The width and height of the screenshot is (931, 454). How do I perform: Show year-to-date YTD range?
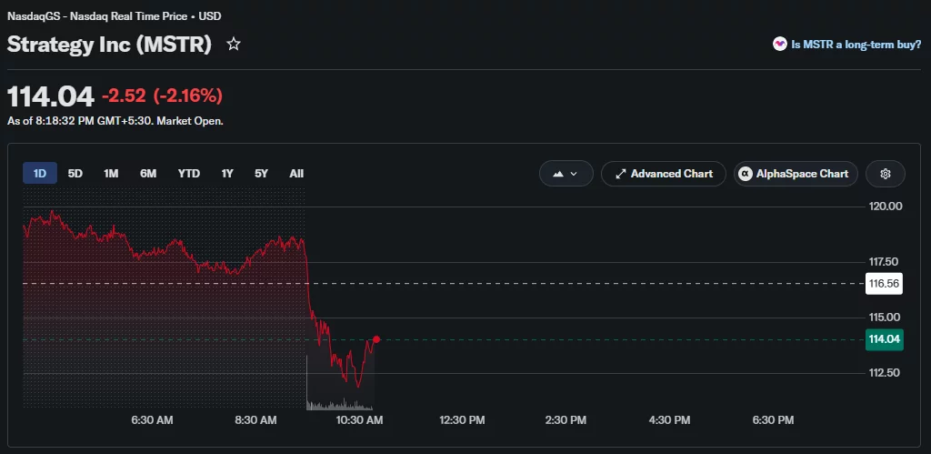click(x=189, y=174)
